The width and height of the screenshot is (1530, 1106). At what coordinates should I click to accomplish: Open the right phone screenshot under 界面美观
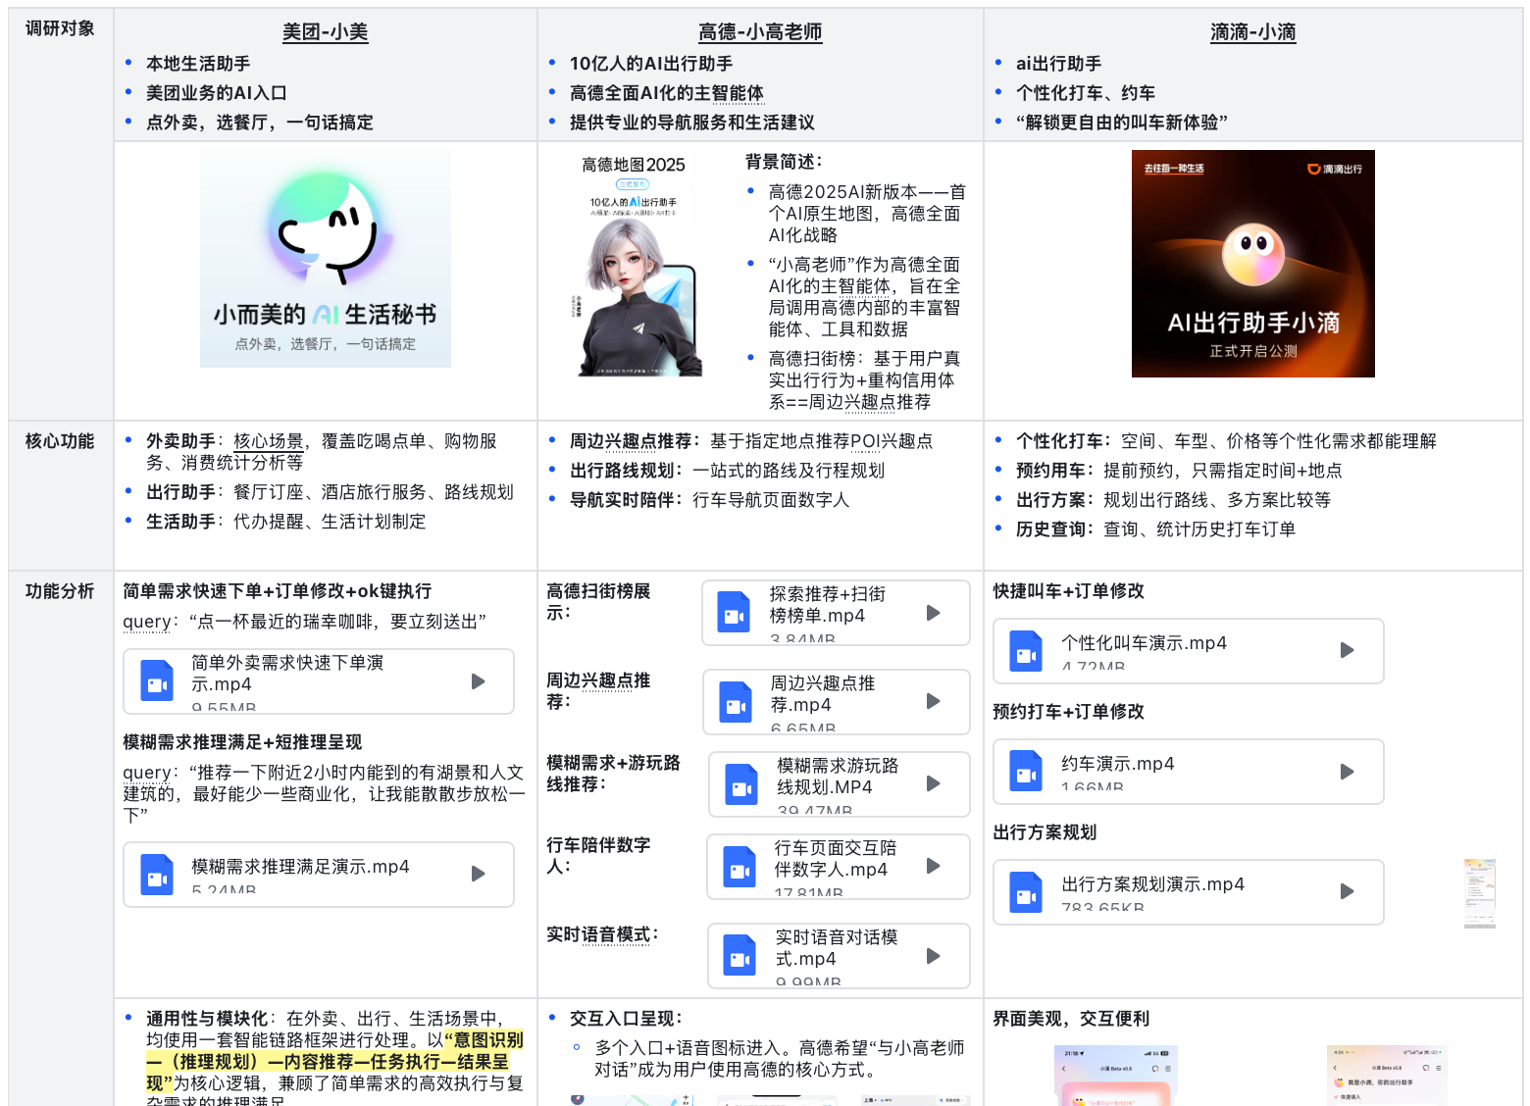1387,1076
